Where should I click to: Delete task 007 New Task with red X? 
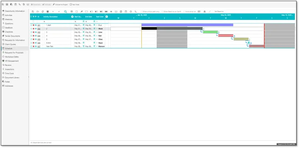pyautogui.click(x=34, y=46)
